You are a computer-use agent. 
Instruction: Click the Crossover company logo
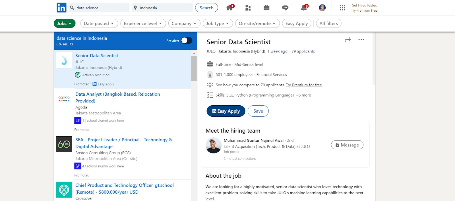pyautogui.click(x=64, y=190)
